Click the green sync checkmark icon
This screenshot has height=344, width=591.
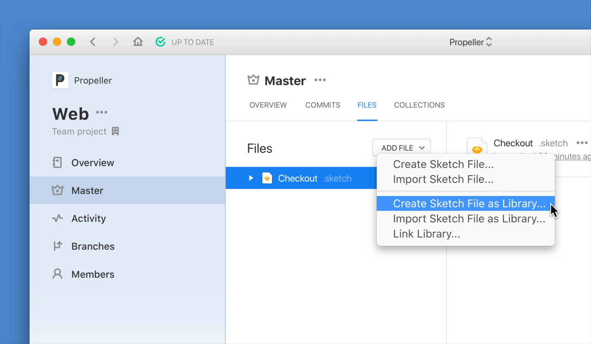click(160, 42)
